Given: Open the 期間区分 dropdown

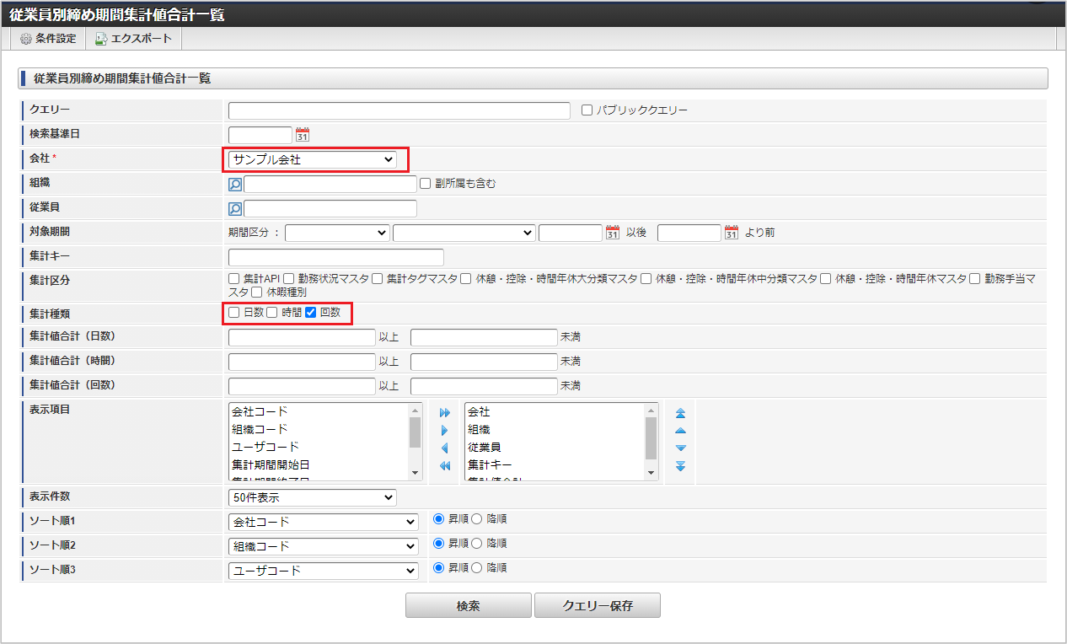Looking at the screenshot, I should [336, 232].
